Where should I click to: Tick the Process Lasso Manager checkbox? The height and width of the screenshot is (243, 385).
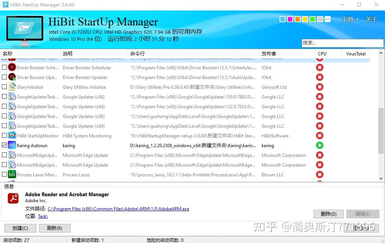tap(4, 174)
